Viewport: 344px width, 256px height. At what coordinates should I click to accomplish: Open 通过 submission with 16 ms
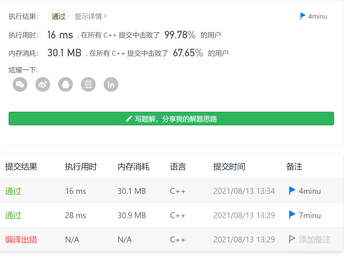(13, 191)
